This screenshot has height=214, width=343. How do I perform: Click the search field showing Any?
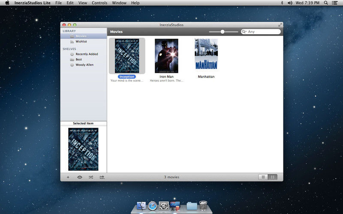tap(261, 32)
